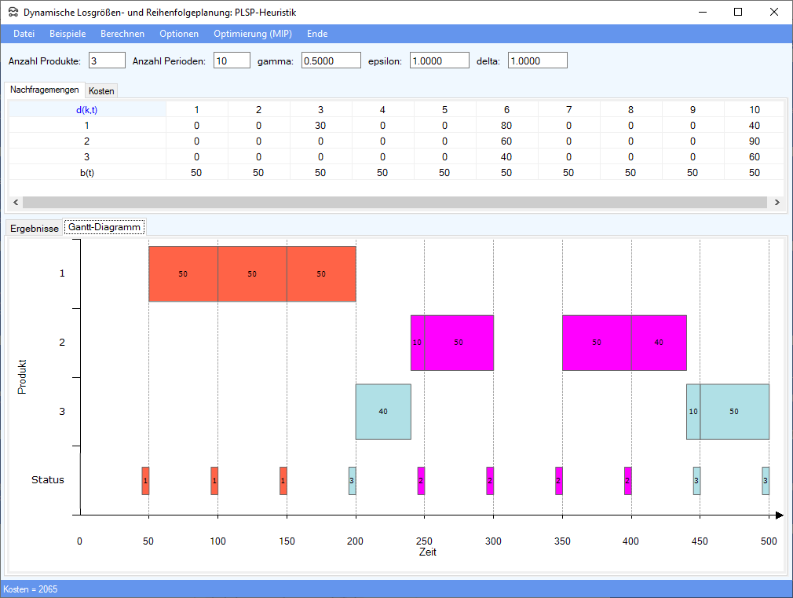
Task: Click the delta value field
Action: point(537,61)
